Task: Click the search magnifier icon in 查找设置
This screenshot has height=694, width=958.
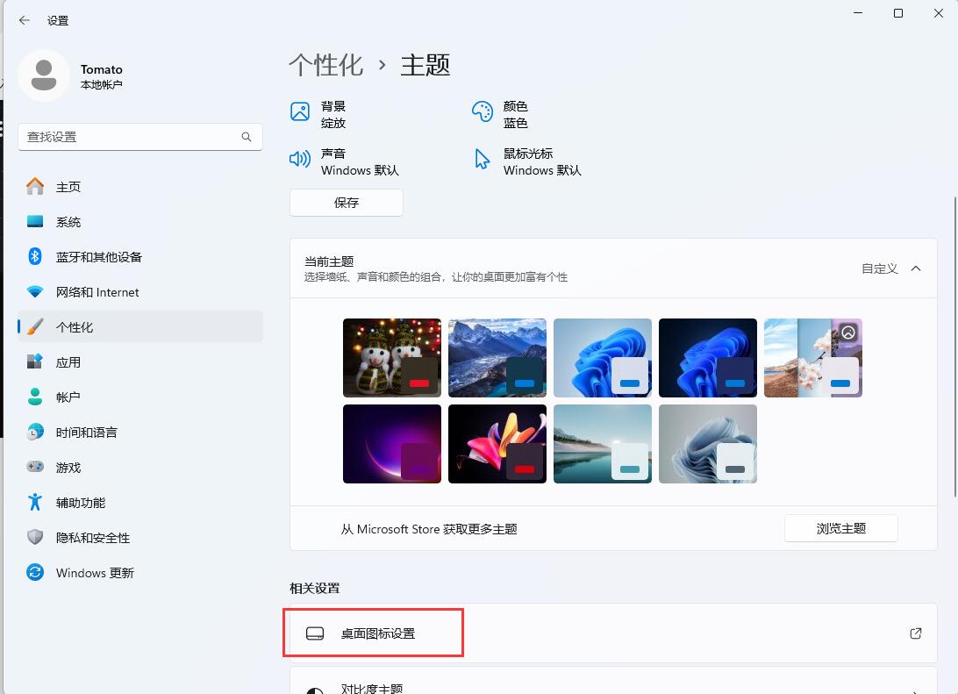Action: pyautogui.click(x=247, y=137)
